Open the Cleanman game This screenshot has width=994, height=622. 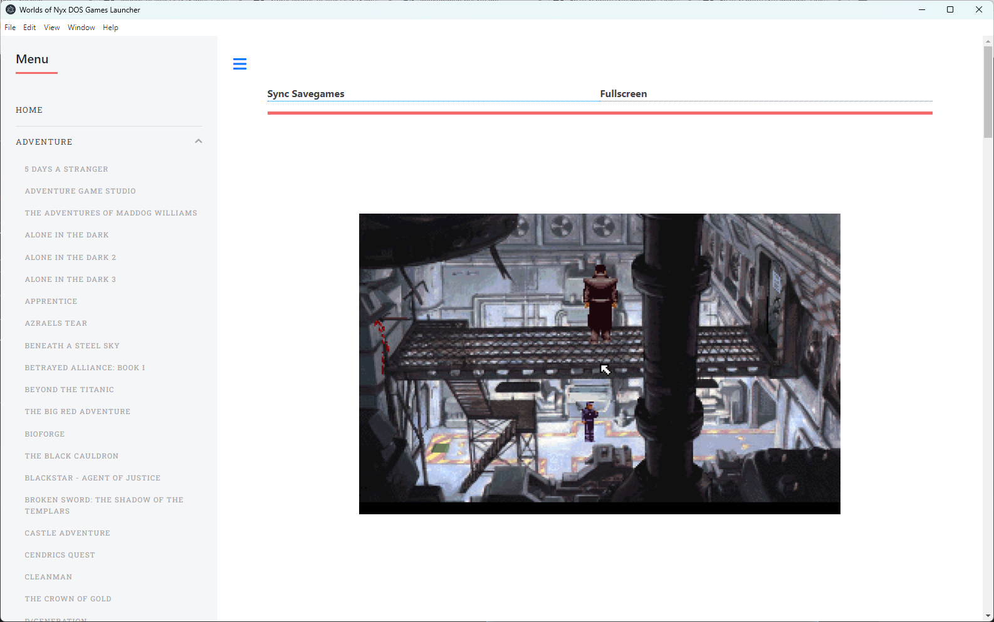click(x=48, y=577)
